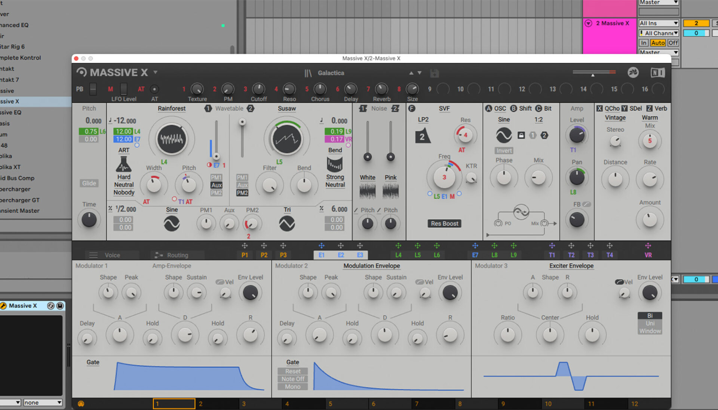Select the E2 envelope tab
This screenshot has height=410, width=718.
[341, 255]
